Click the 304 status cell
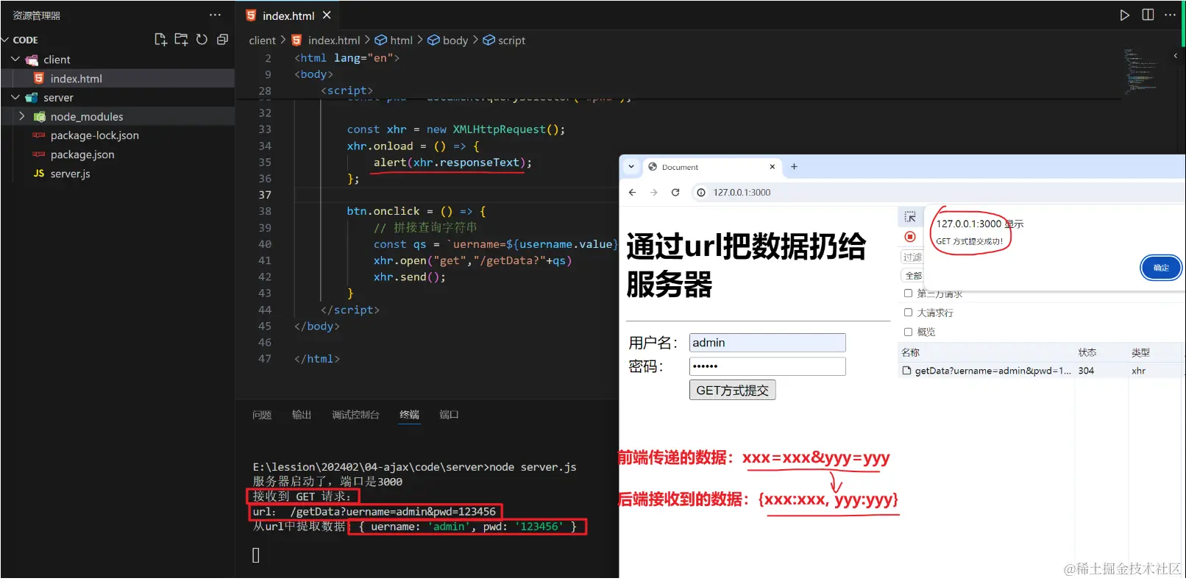The height and width of the screenshot is (581, 1186). click(x=1086, y=371)
